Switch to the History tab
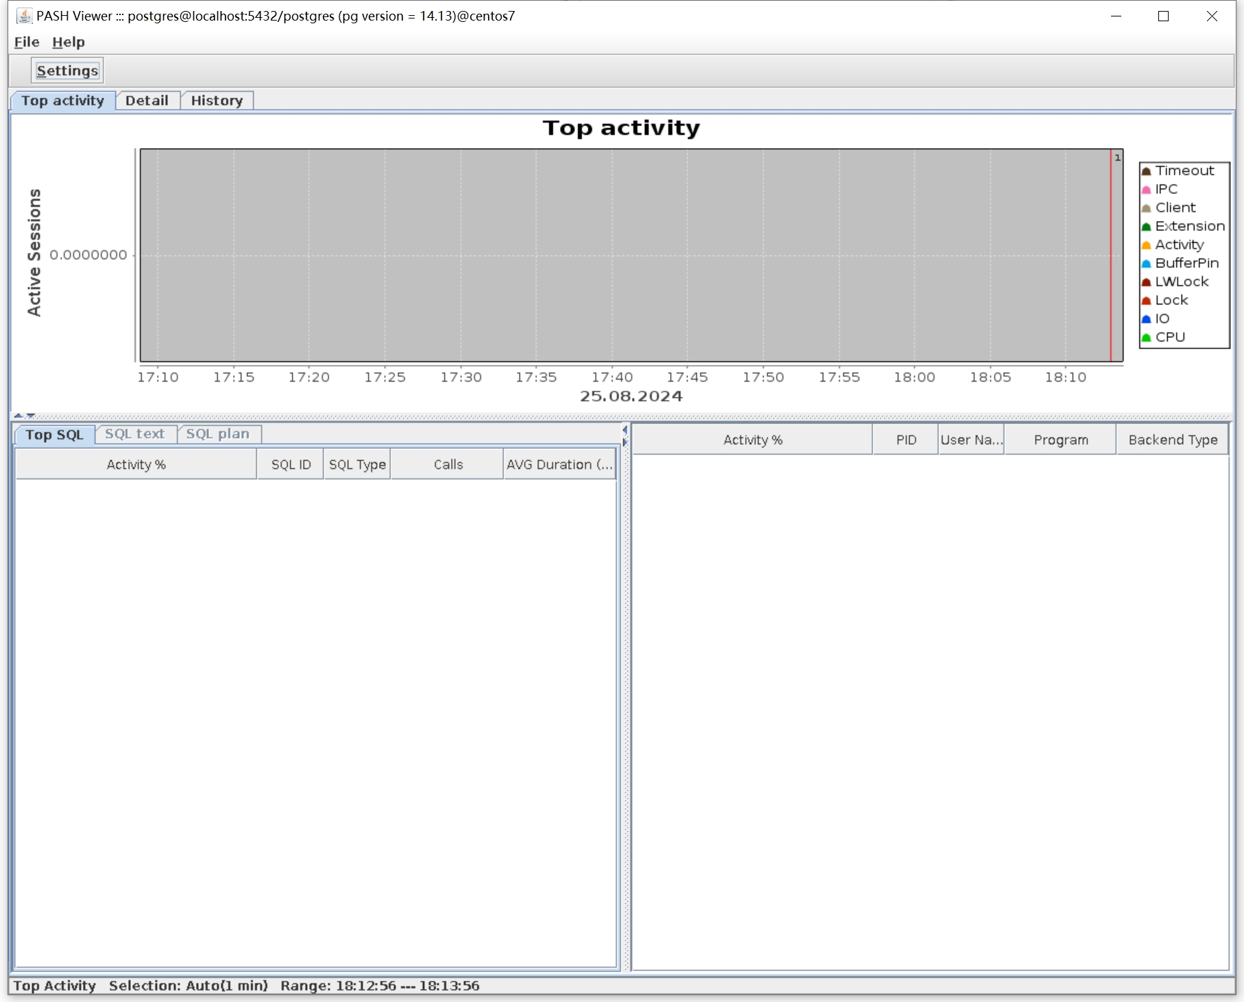 point(217,101)
